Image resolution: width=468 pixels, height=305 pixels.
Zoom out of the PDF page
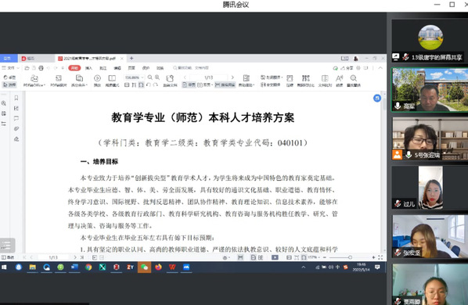150,77
